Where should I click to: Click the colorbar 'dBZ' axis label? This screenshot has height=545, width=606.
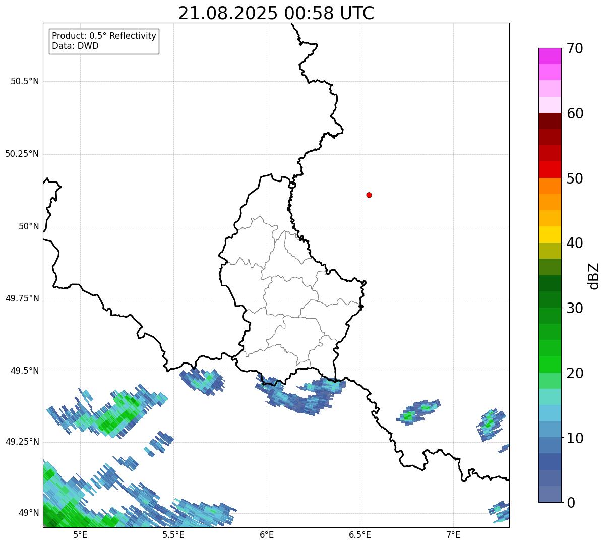pos(594,276)
